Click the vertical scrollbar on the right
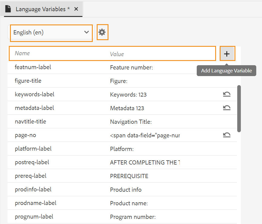This screenshot has height=224, width=262. coord(239,109)
